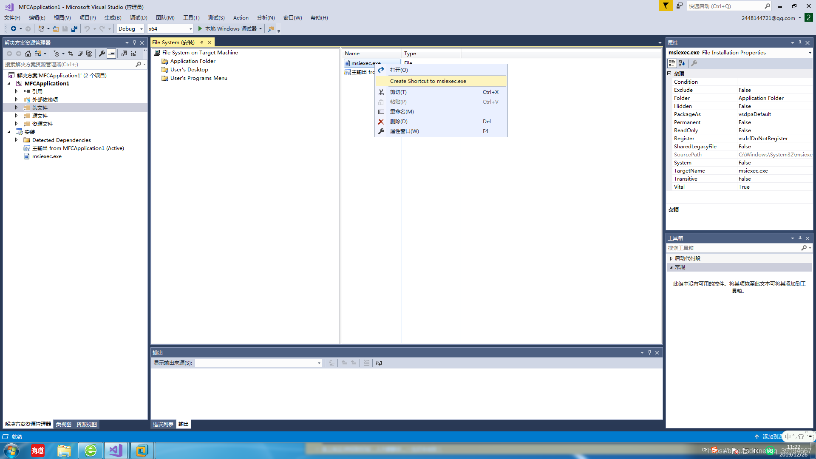Screen dimensions: 816x459
Task: Toggle auto-hide pin on 解决方案资源管理器 panel
Action: 134,43
